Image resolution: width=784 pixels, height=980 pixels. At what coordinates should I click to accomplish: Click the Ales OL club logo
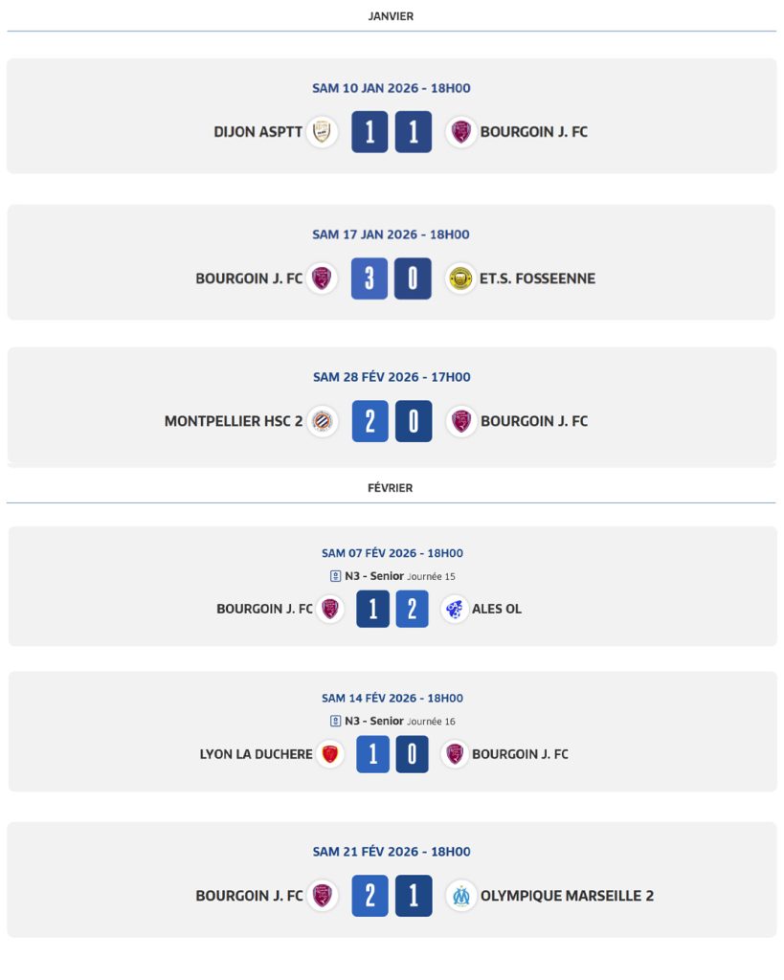(x=455, y=609)
